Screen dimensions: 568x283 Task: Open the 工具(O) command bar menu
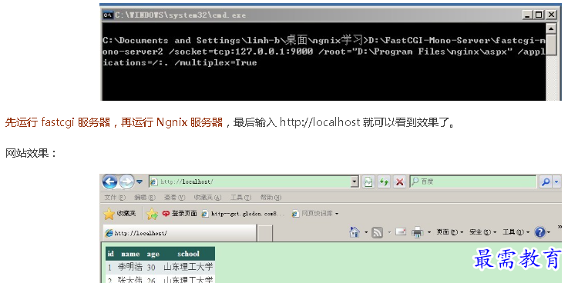(x=516, y=232)
